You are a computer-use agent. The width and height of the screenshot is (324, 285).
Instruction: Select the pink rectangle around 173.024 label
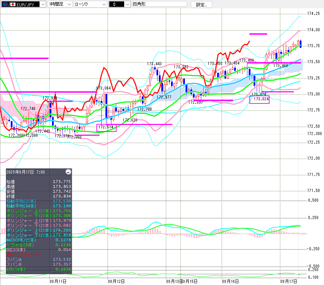click(259, 99)
